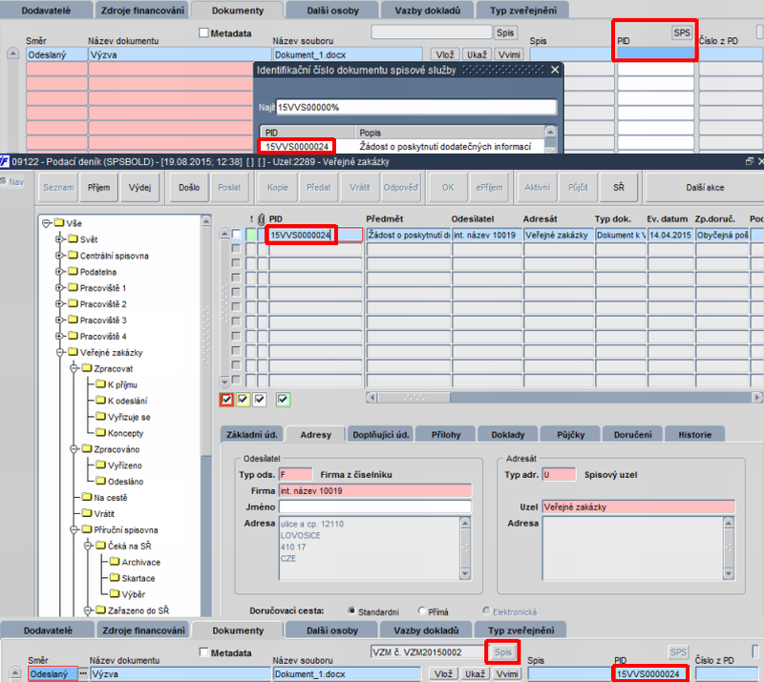Click the Vlož button in the top panel
Image resolution: width=764 pixels, height=682 pixels.
(x=444, y=54)
